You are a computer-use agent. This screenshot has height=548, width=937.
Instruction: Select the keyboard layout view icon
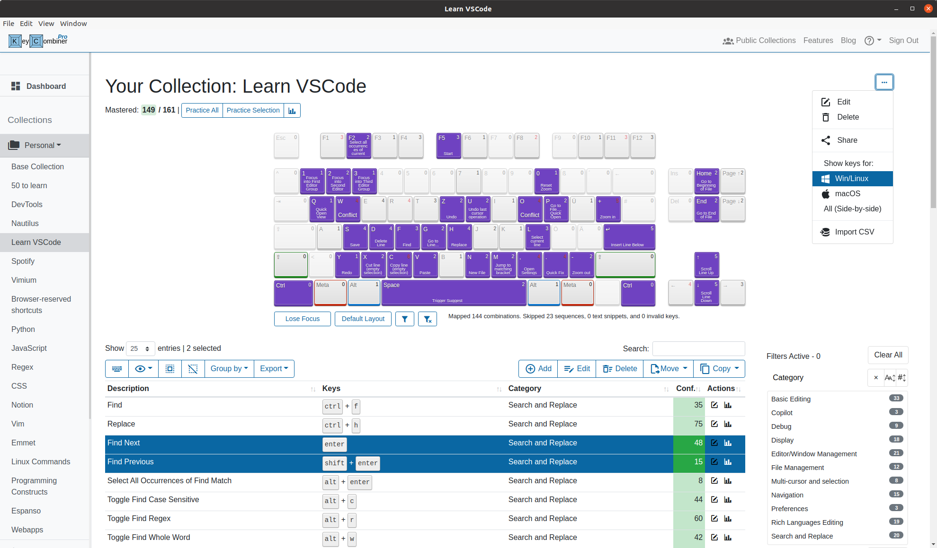(x=116, y=368)
